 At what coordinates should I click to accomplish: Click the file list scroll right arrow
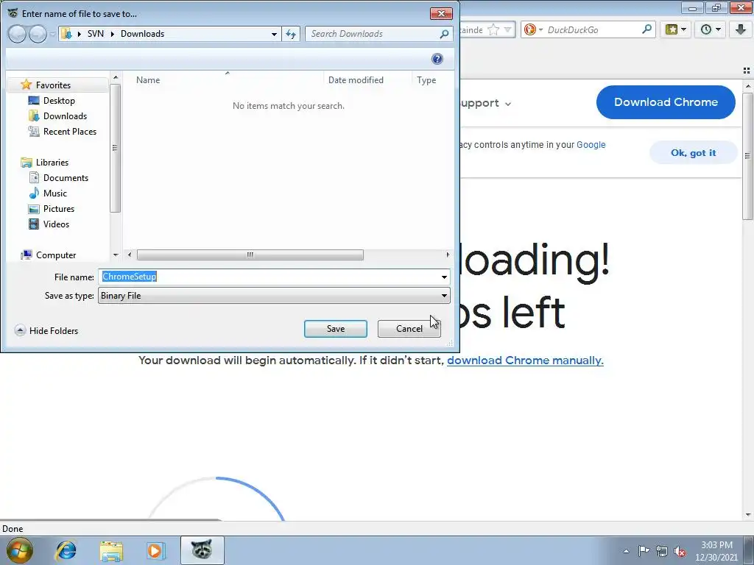(x=448, y=255)
